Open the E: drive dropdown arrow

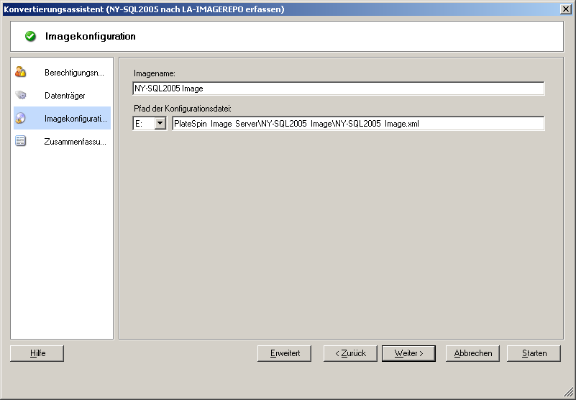pos(160,123)
